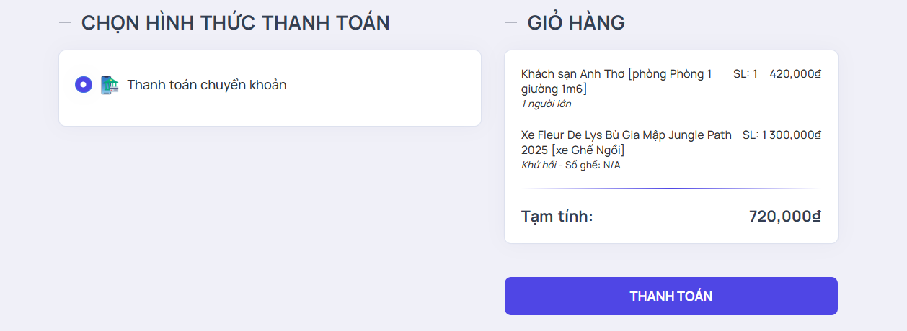This screenshot has height=331, width=907.
Task: Click the '1 người lớn' guest note
Action: (x=546, y=104)
